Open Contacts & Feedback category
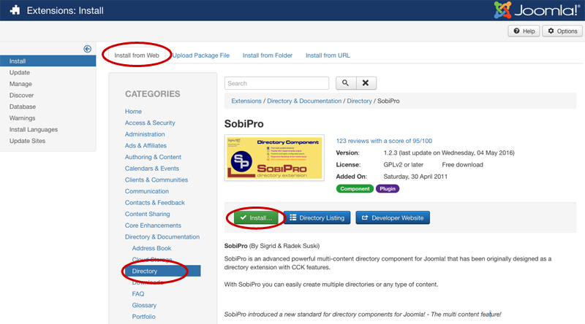 [155, 203]
